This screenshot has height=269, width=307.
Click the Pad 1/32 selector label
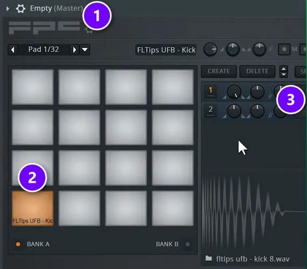point(44,49)
